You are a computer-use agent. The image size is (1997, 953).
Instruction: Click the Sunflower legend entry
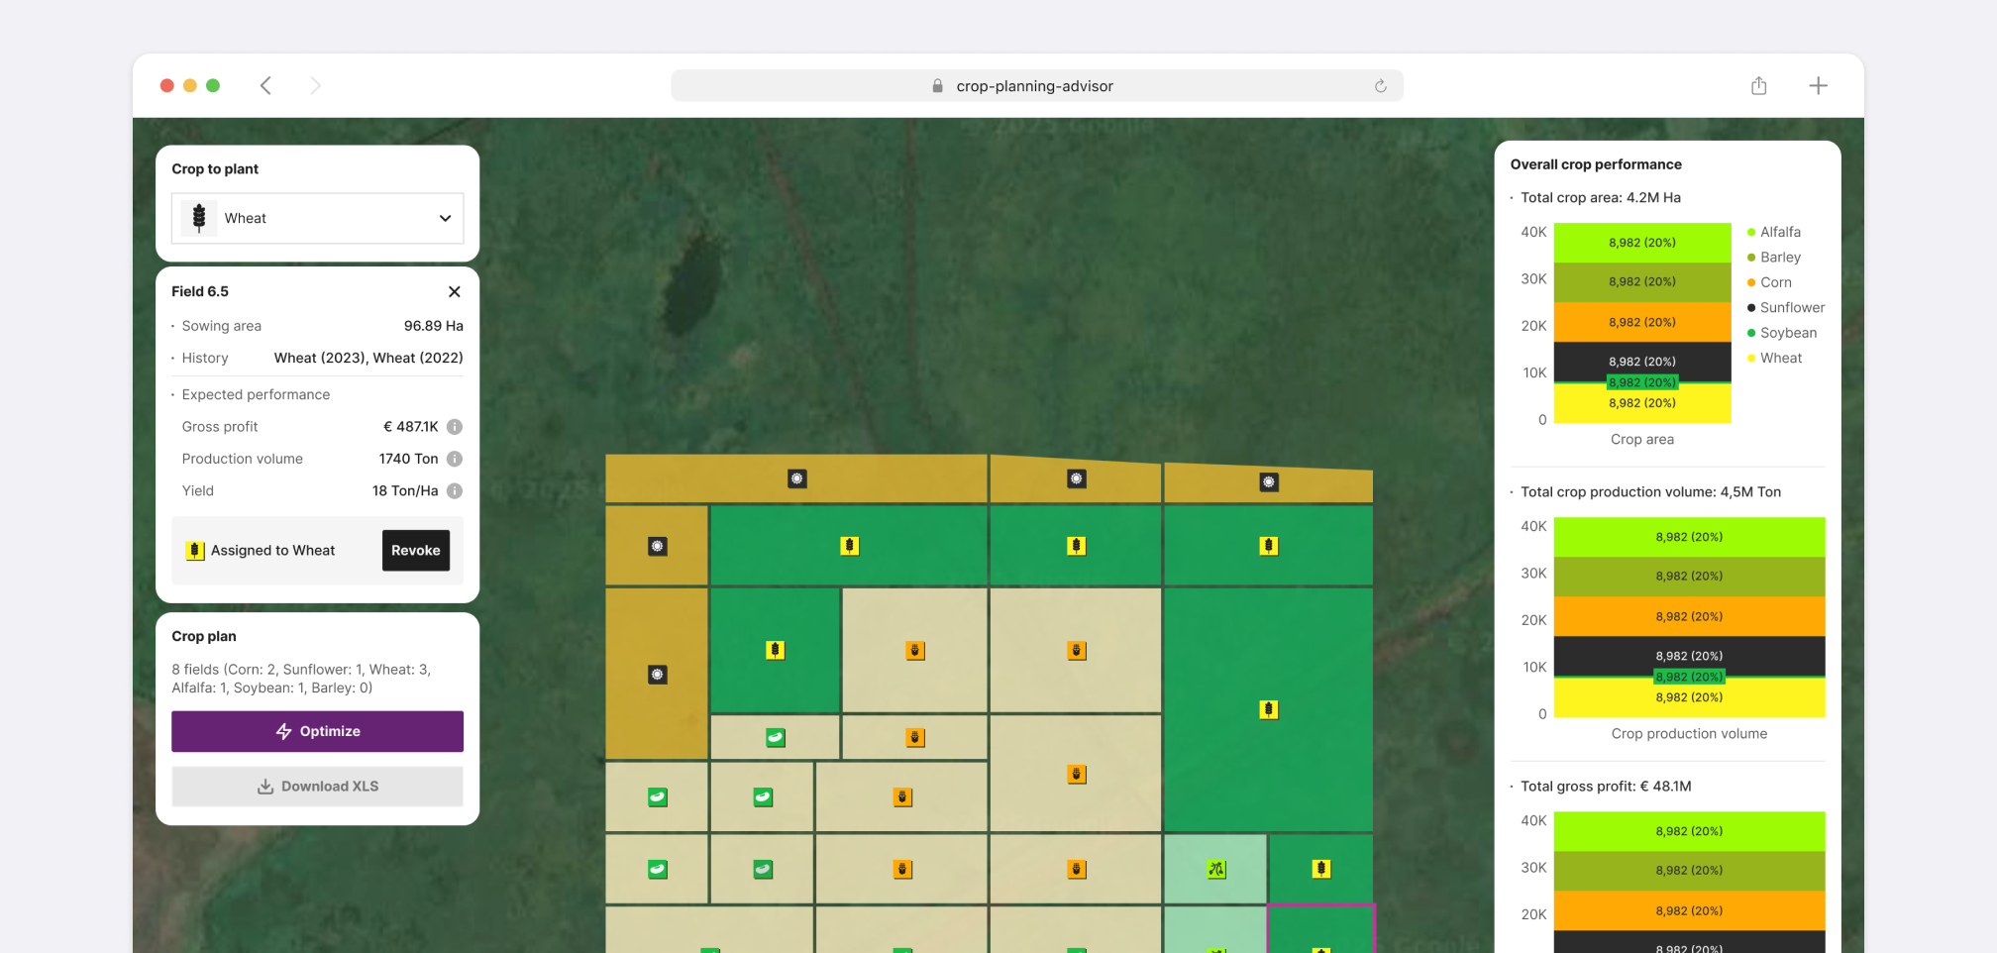click(x=1791, y=307)
